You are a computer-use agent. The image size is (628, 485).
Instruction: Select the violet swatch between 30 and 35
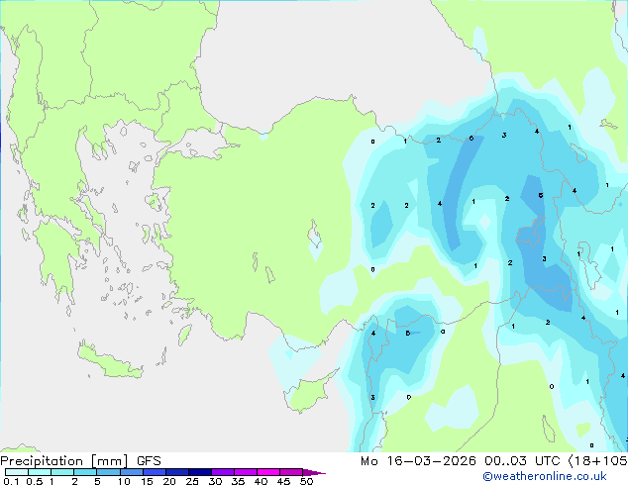coord(222,472)
